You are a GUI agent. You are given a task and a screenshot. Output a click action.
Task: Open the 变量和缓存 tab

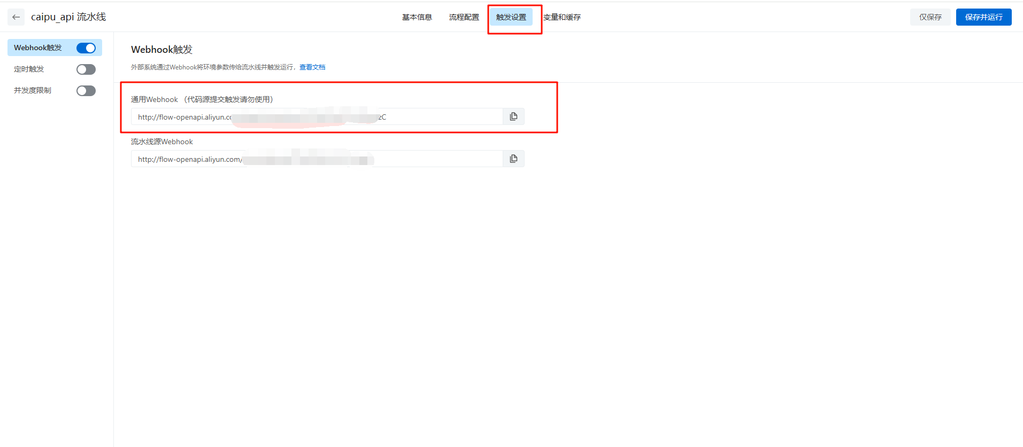562,17
